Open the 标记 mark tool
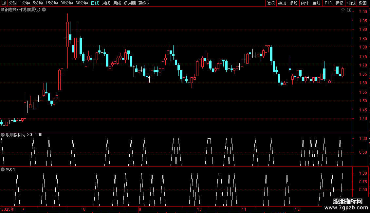370x213 pixels. (x=339, y=3)
